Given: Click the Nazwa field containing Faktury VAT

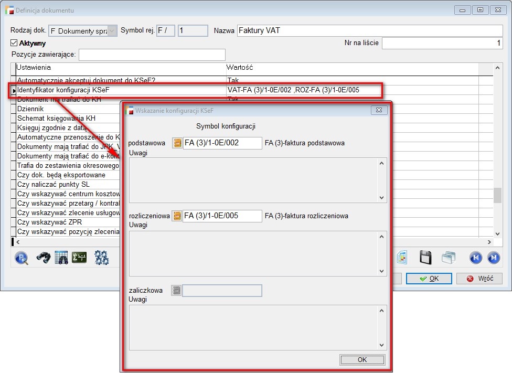Looking at the screenshot, I should click(369, 30).
